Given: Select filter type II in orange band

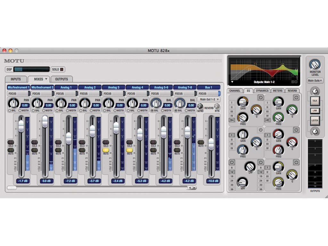Looking at the screenshot, I should (232, 107).
